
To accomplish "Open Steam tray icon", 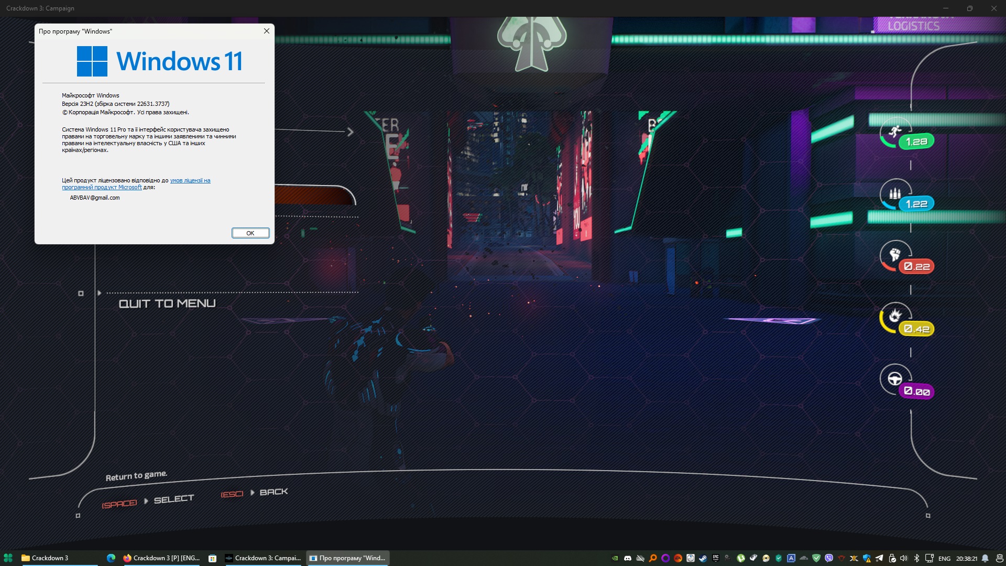I will pyautogui.click(x=703, y=558).
